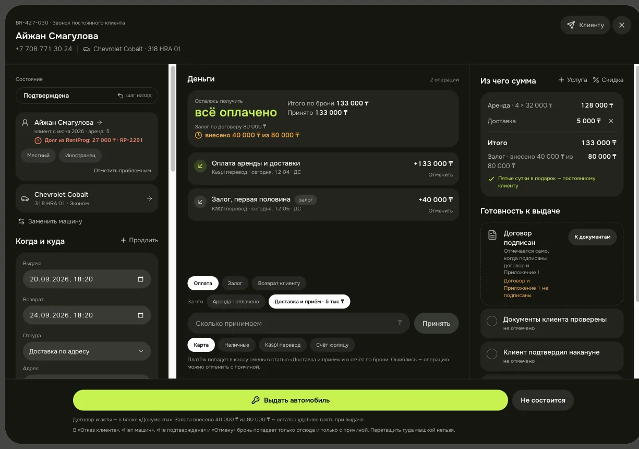Click grey arrow icon of Залог, первая половина
This screenshot has width=639, height=449.
(x=200, y=202)
